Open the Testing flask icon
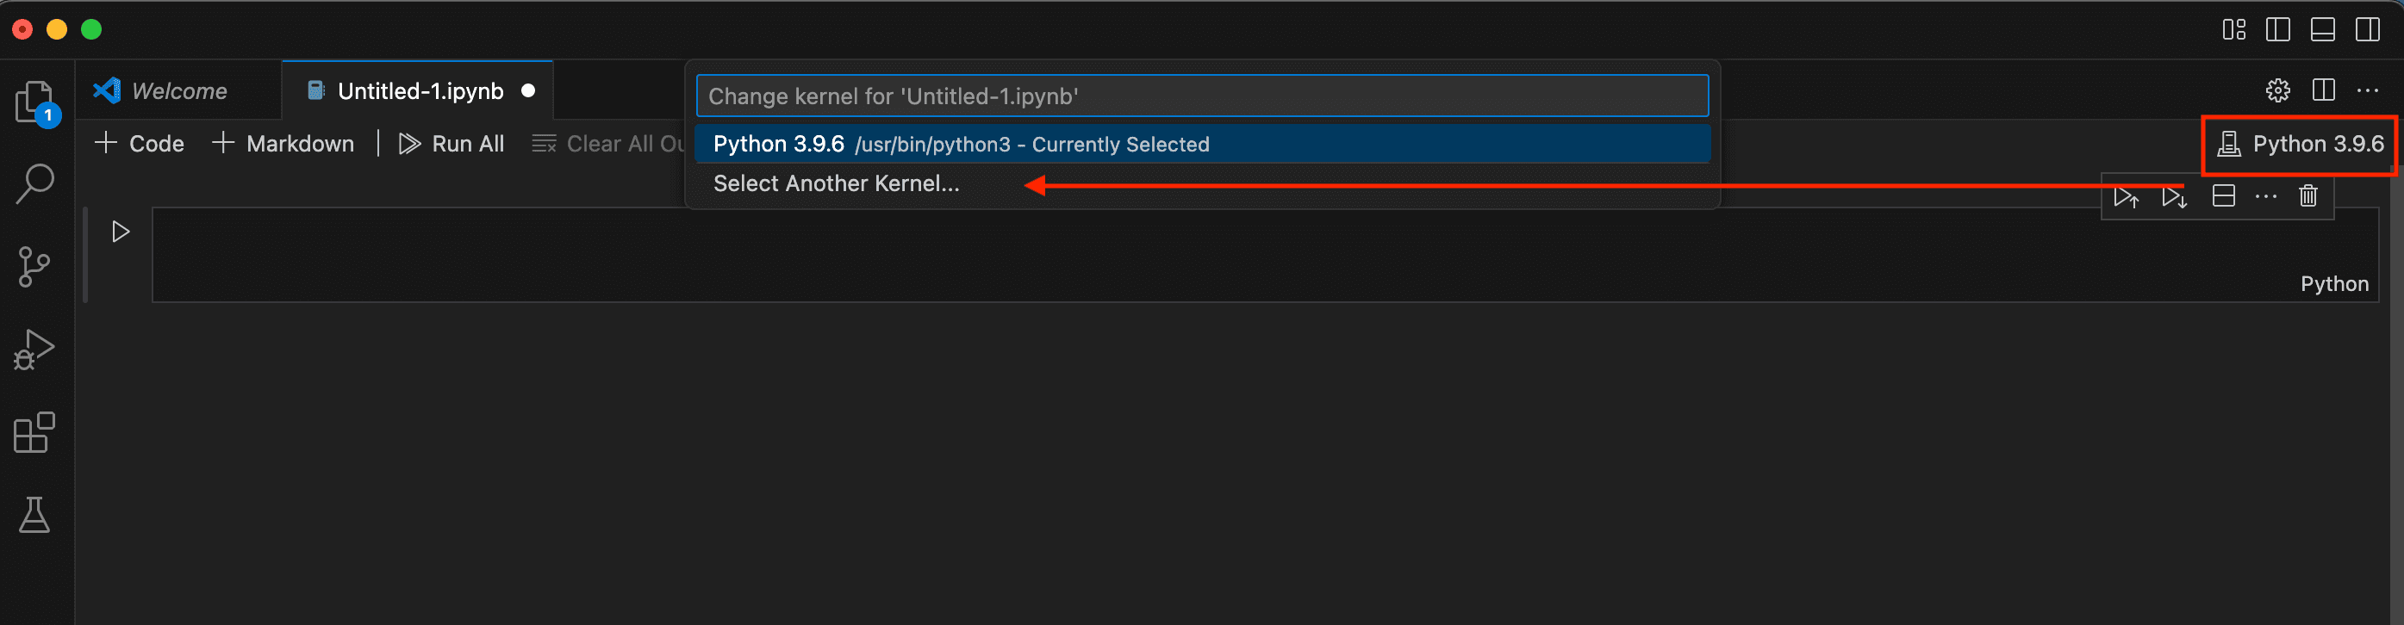 [x=35, y=515]
